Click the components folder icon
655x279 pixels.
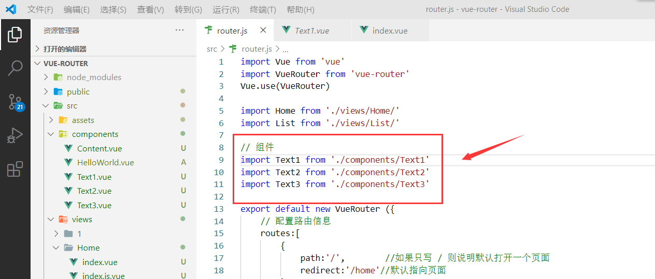63,134
